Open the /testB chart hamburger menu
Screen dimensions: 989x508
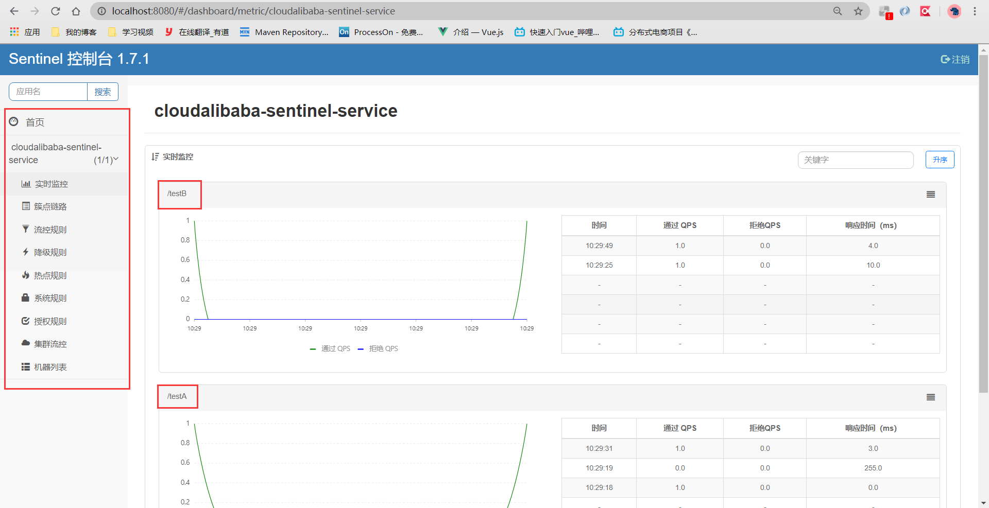[931, 195]
